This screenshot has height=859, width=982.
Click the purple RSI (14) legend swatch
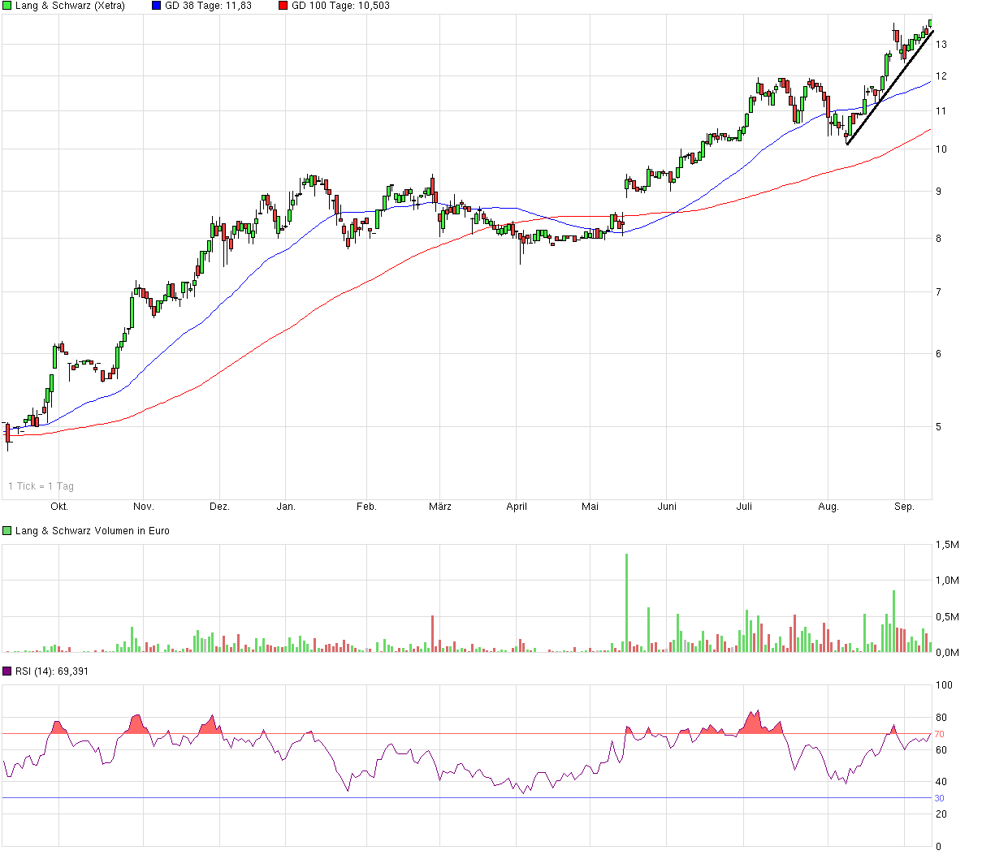(7, 671)
